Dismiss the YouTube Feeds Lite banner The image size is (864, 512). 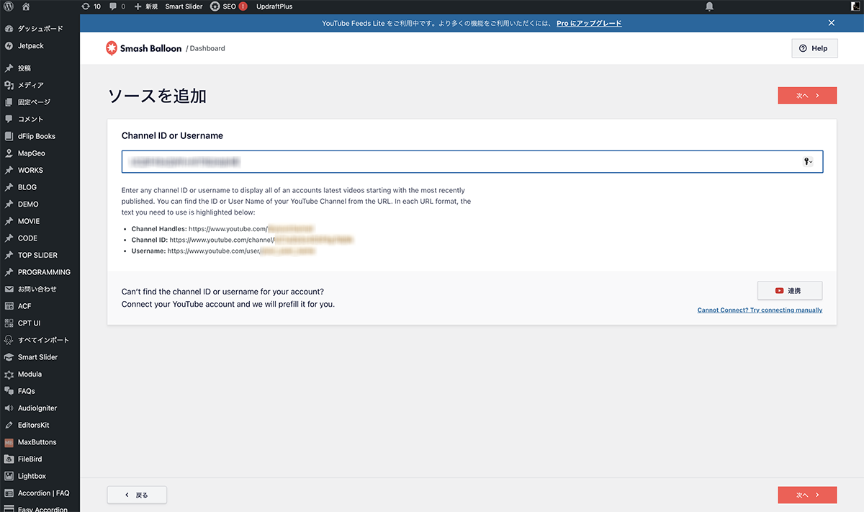pyautogui.click(x=832, y=23)
